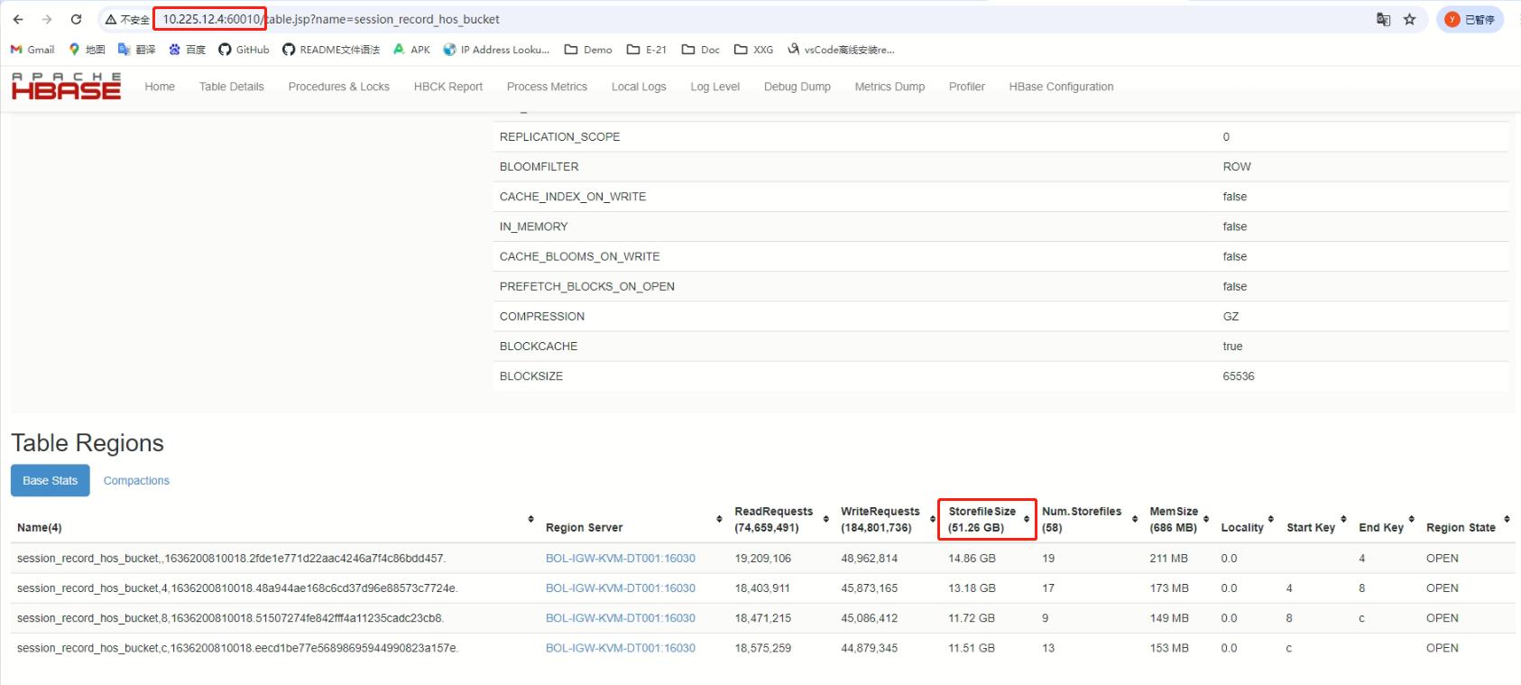
Task: Open the first BOL-IGW-KVM-DT001:16030 region server link
Action: click(621, 559)
